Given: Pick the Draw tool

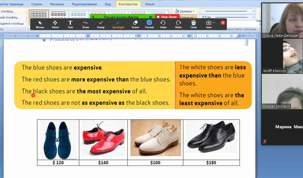Looking at the screenshot, I should [85, 24].
